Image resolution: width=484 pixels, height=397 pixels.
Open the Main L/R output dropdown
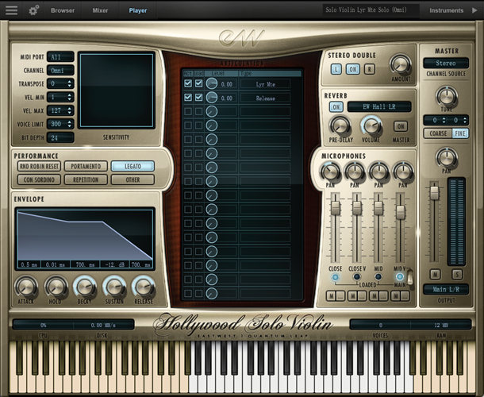446,289
